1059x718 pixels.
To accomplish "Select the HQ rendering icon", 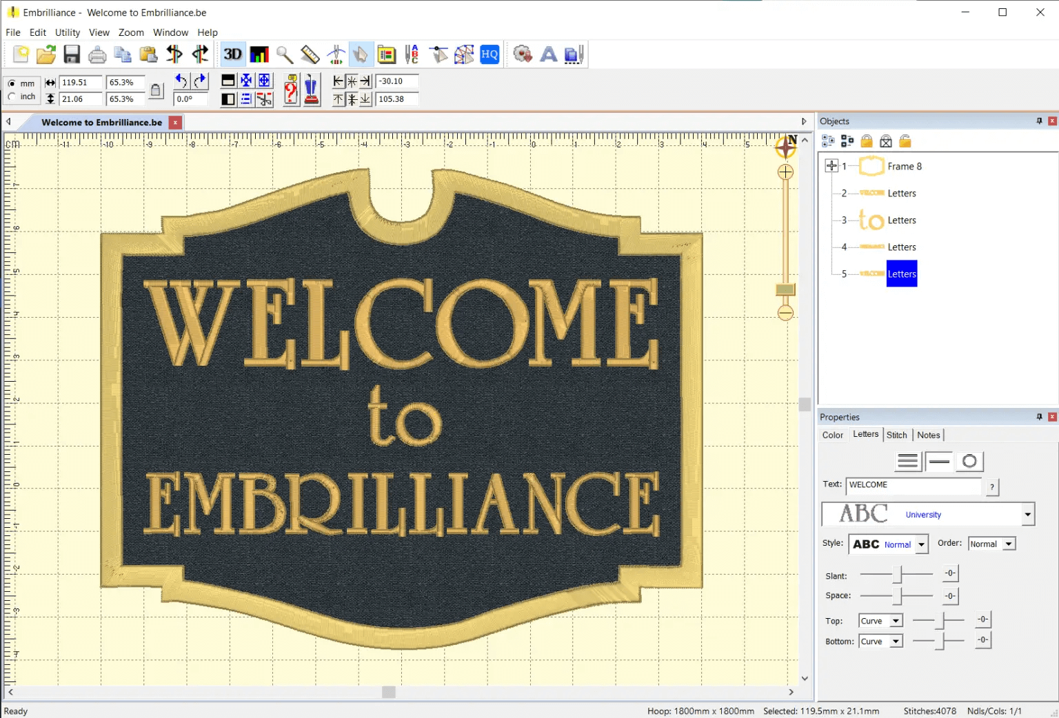I will pyautogui.click(x=490, y=54).
